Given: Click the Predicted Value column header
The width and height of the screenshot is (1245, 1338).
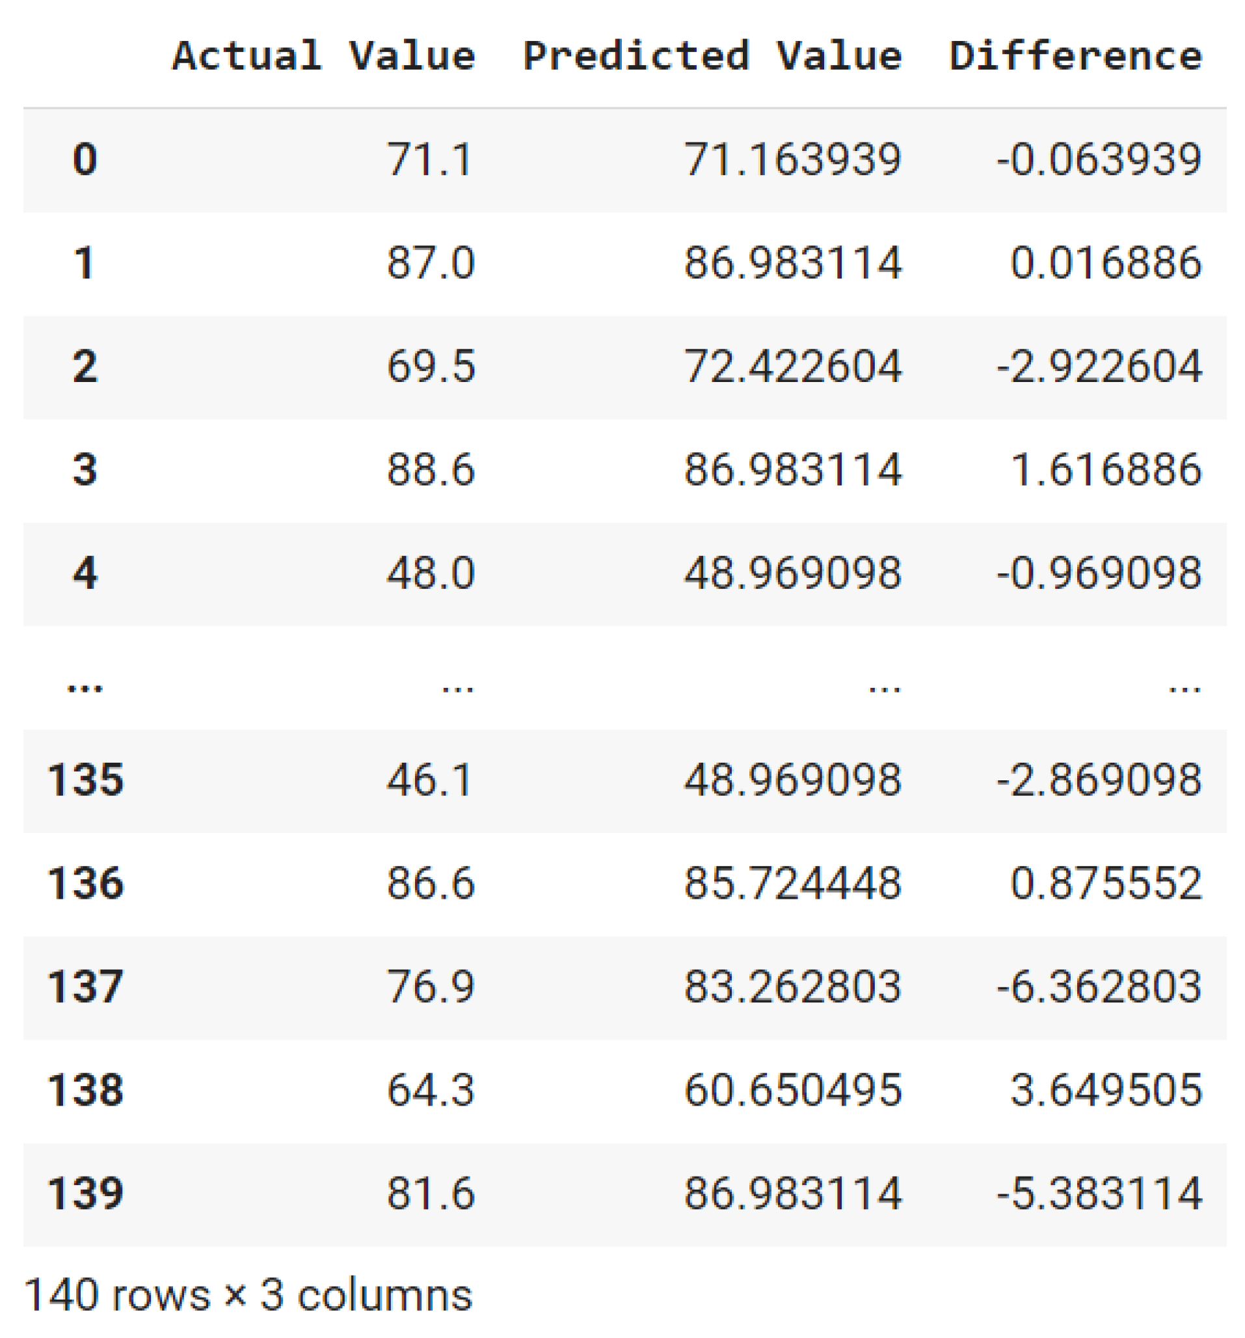Looking at the screenshot, I should click(x=712, y=55).
